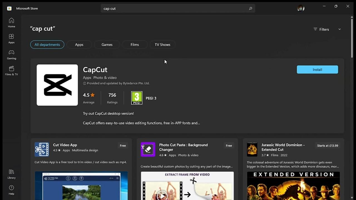The width and height of the screenshot is (356, 200).
Task: Select the Games department filter
Action: coord(107,44)
